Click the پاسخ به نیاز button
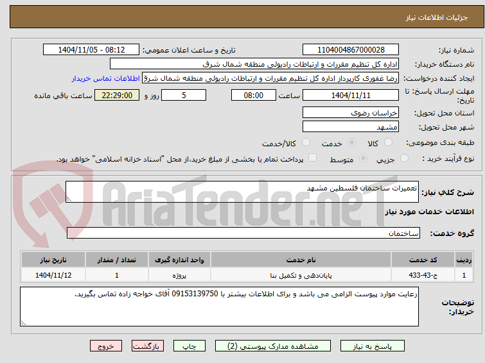This screenshot has height=363, width=485. [373, 346]
